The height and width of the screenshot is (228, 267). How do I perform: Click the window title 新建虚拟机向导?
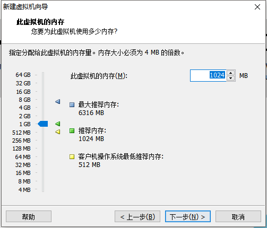click(x=25, y=7)
